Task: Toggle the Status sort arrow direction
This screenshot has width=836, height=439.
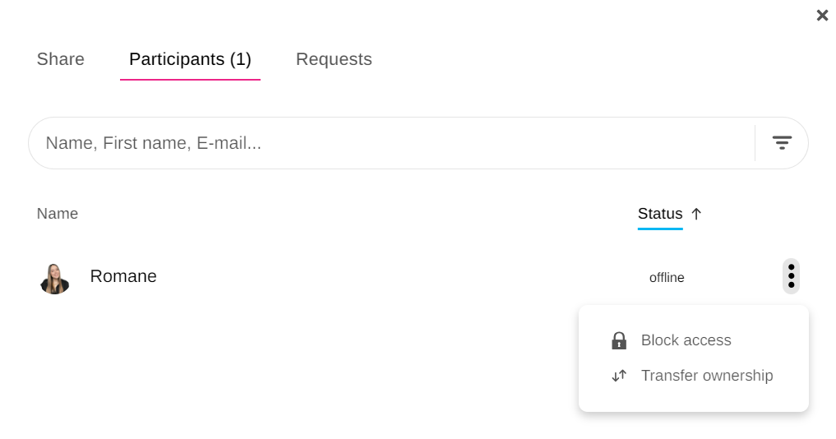Action: tap(696, 214)
